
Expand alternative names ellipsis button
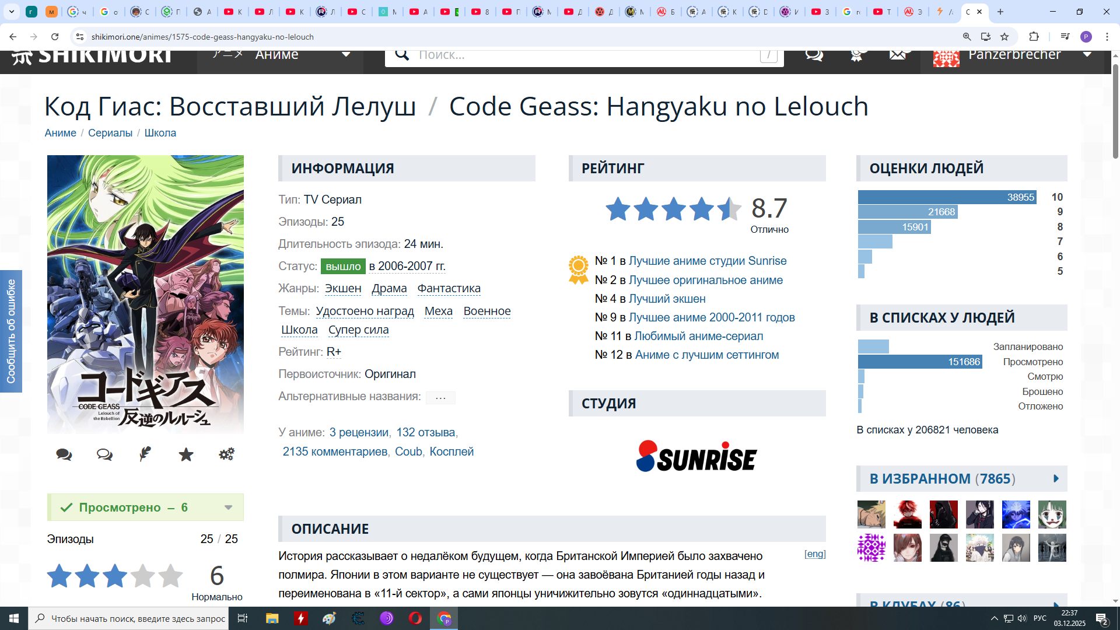(440, 398)
